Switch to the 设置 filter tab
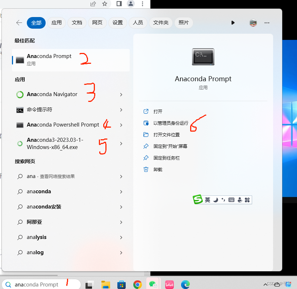Viewport: 297px width, 289px height. (x=118, y=23)
